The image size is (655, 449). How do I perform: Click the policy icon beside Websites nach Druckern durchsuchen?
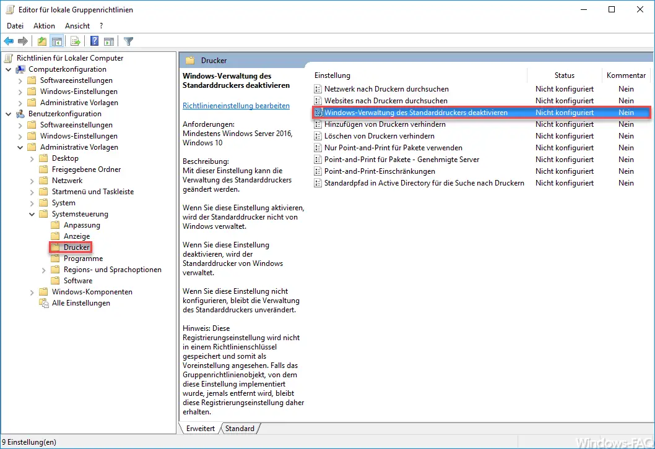318,101
